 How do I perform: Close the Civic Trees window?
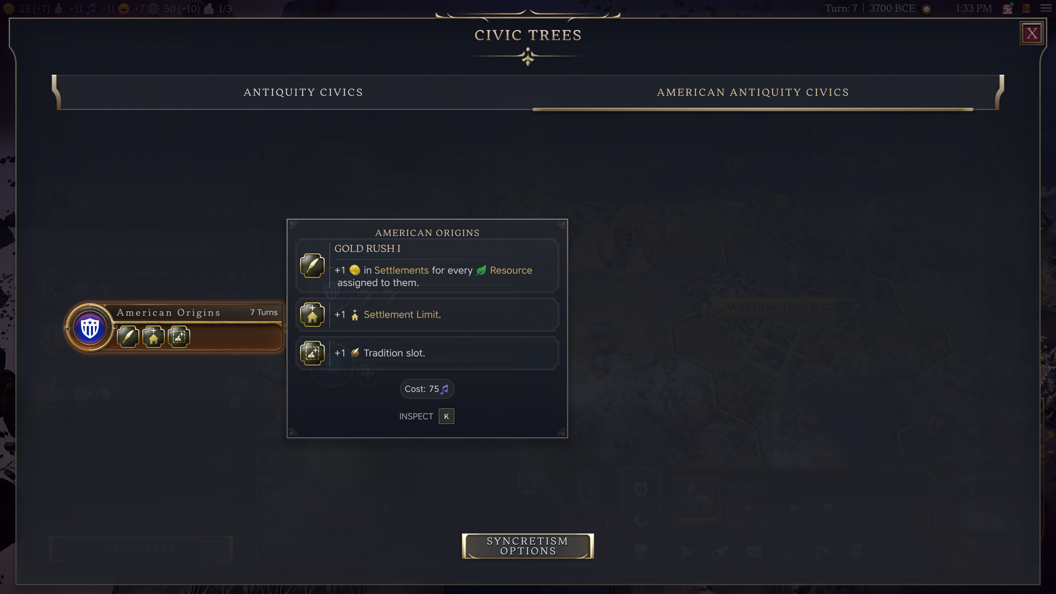pos(1032,33)
